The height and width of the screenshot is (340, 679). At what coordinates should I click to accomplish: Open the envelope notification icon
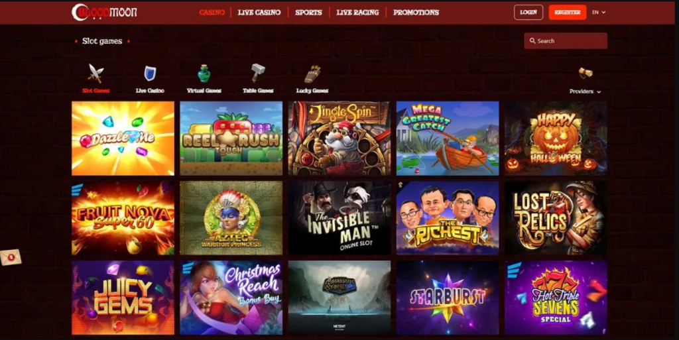click(11, 257)
